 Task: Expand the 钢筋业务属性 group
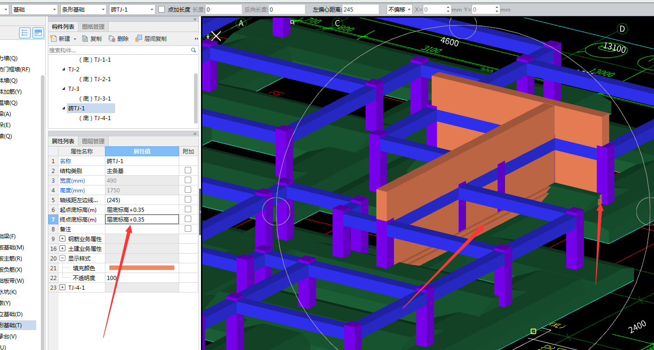click(x=63, y=239)
